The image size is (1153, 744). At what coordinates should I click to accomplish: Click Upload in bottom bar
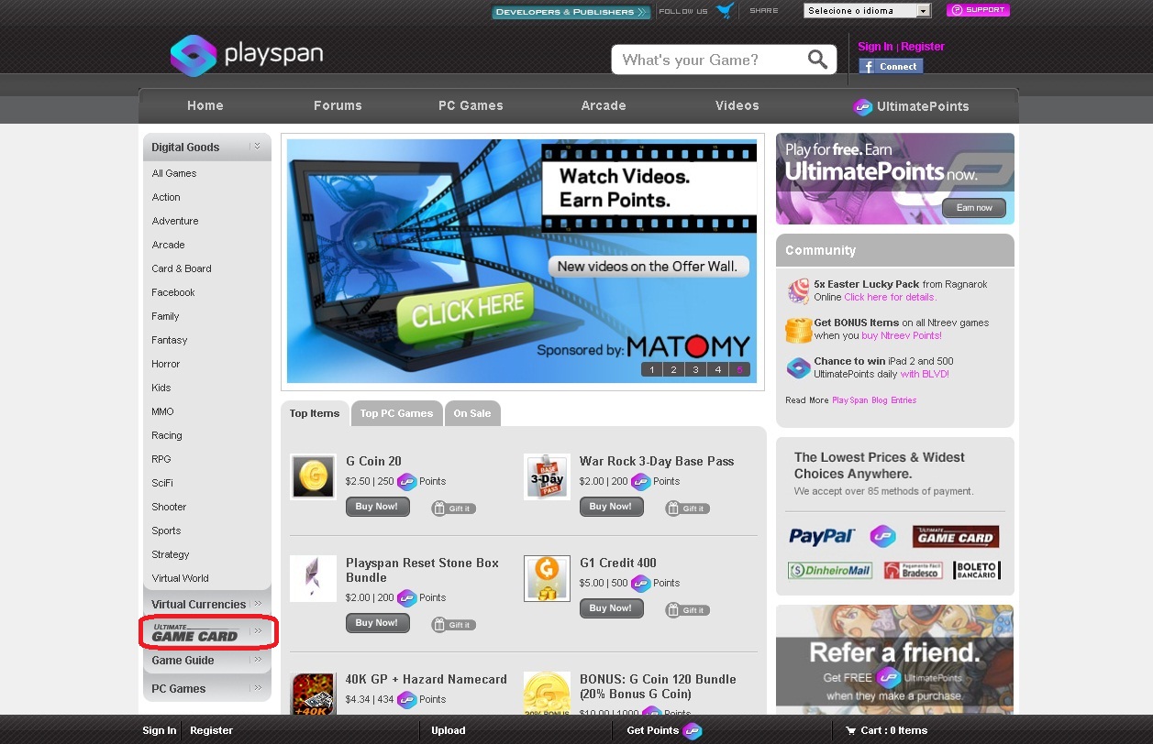tap(449, 730)
